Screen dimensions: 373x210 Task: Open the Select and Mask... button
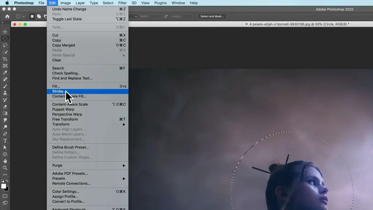point(212,16)
